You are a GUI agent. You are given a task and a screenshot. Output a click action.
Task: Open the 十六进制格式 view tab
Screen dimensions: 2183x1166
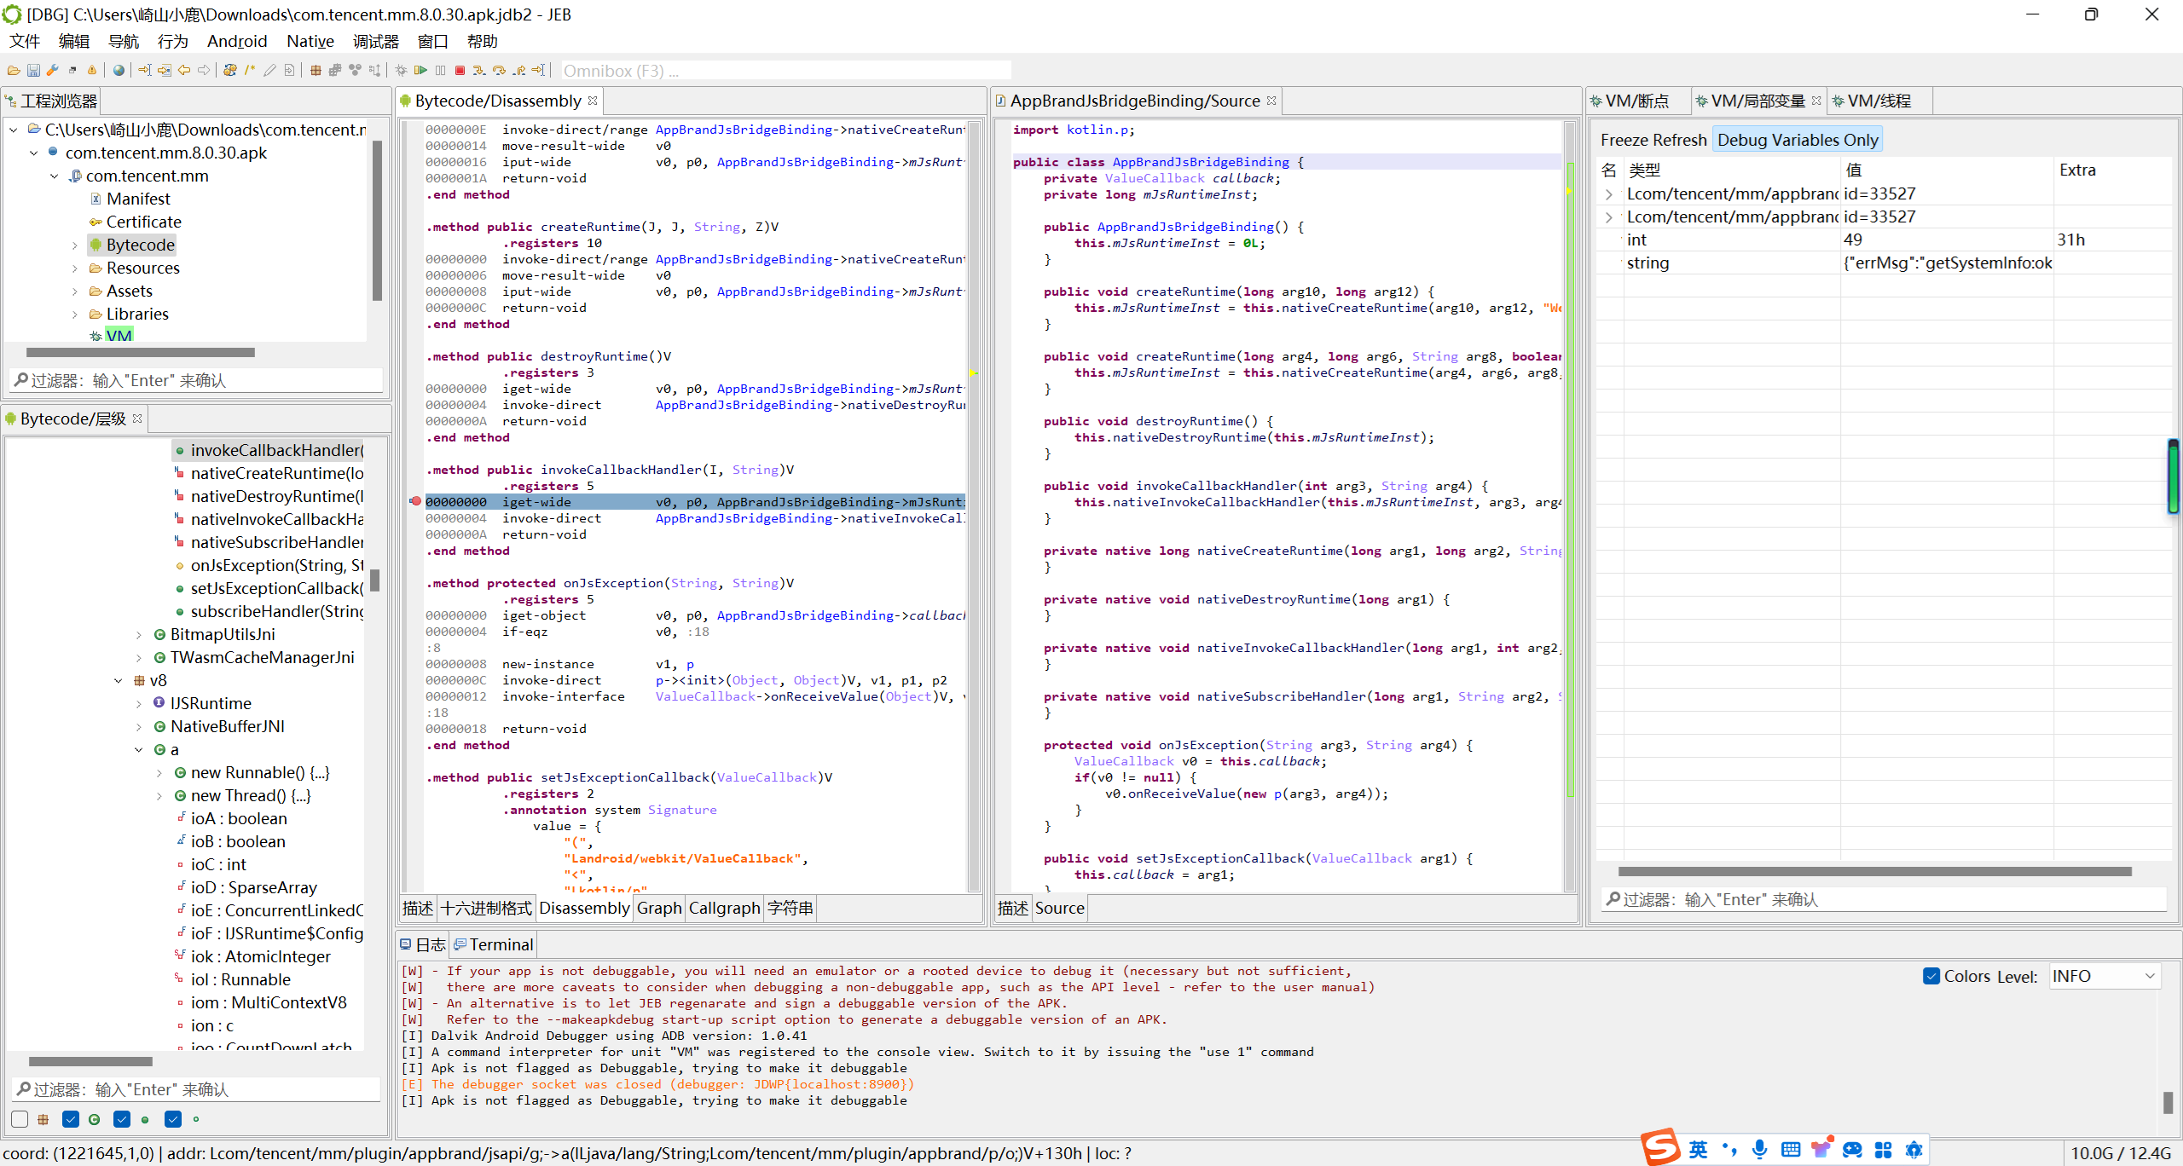tap(486, 908)
